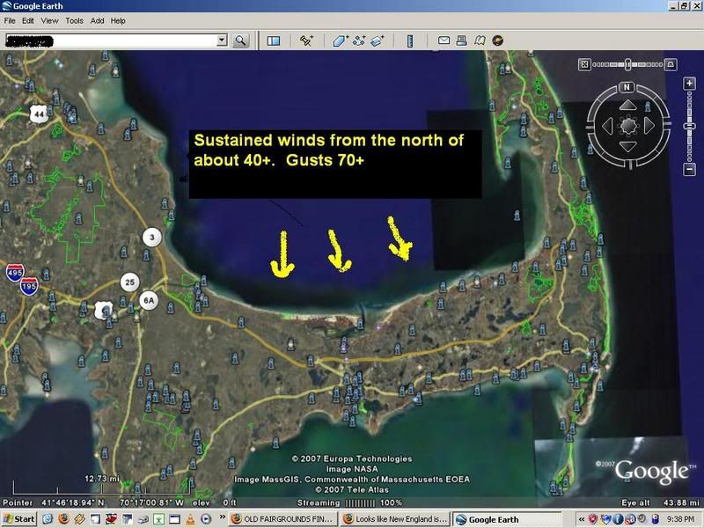
Task: Open the Windows Start button
Action: tap(18, 519)
